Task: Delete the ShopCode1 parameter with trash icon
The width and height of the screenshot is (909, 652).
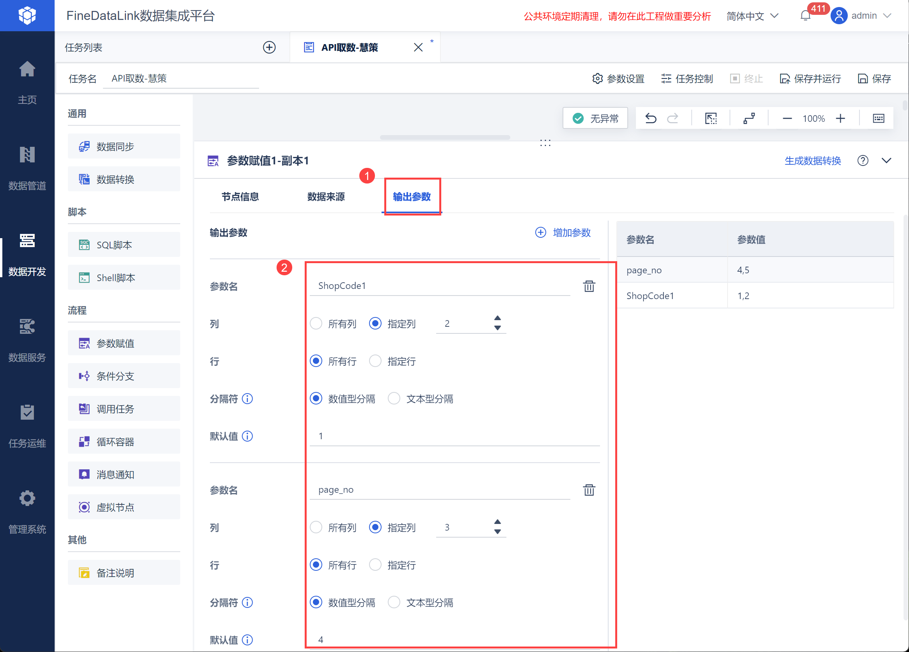Action: (x=589, y=286)
